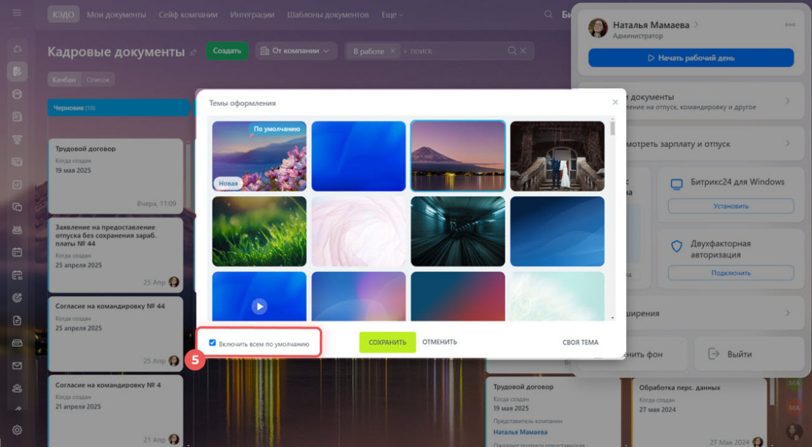The height and width of the screenshot is (447, 812).
Task: Pin the Кадровые документы page title
Action: [193, 53]
